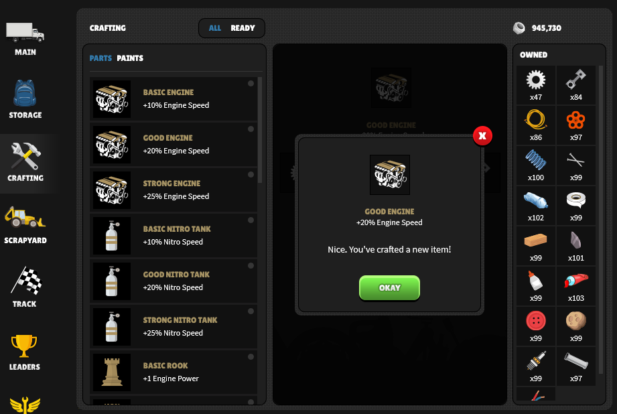Image resolution: width=617 pixels, height=414 pixels.
Task: Open the Leaders trophy section
Action: (24, 352)
